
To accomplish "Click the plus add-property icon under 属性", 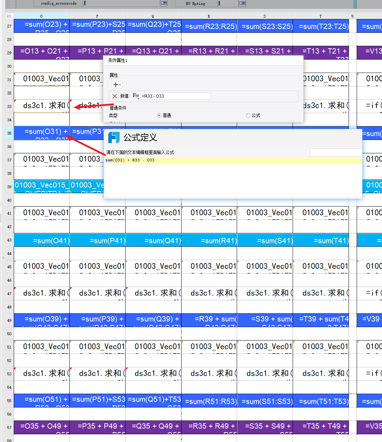I will click(115, 85).
